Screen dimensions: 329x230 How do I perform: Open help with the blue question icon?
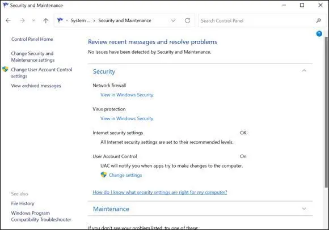click(319, 33)
